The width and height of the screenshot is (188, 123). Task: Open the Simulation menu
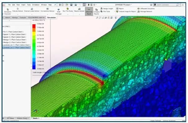coord(36,5)
